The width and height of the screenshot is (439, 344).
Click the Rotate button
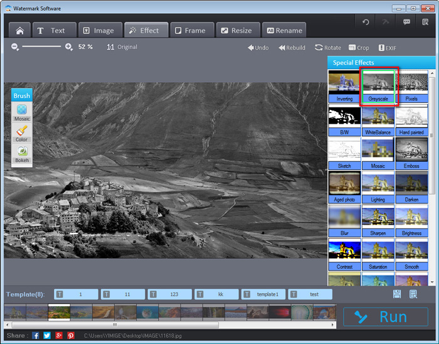[328, 48]
